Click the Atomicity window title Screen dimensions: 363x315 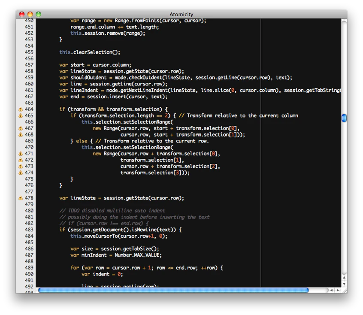click(x=181, y=14)
